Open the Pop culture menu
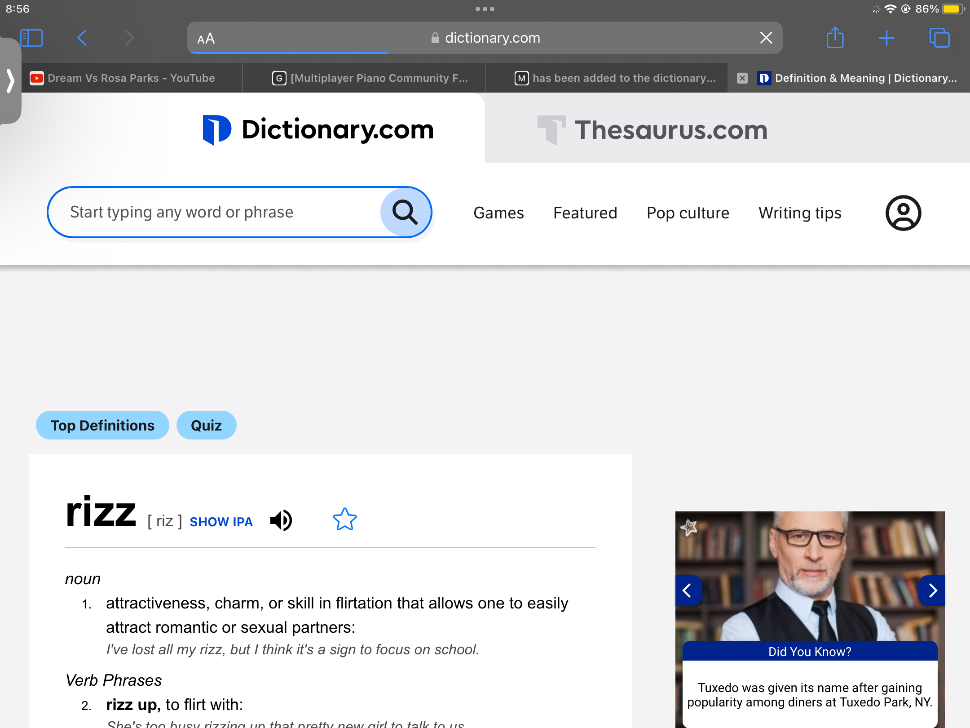The width and height of the screenshot is (970, 728). [x=688, y=213]
